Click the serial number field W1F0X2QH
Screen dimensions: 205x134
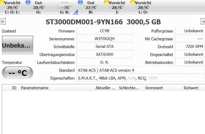(104, 39)
